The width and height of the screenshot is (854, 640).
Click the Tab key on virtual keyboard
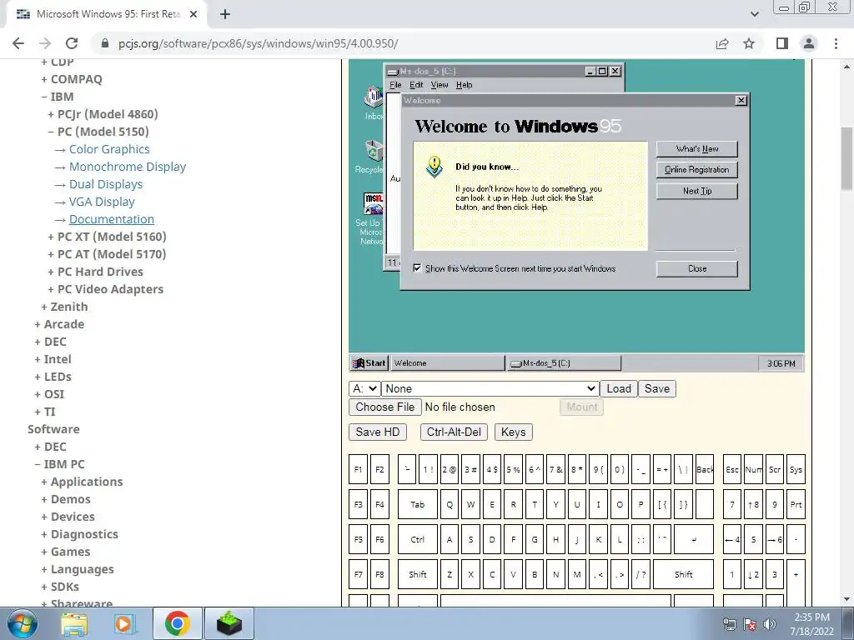tap(417, 504)
